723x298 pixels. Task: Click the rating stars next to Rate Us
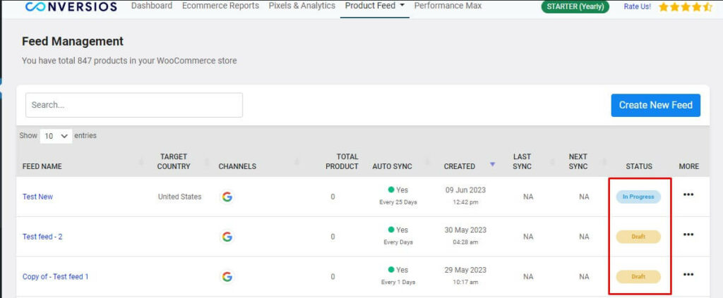click(686, 7)
